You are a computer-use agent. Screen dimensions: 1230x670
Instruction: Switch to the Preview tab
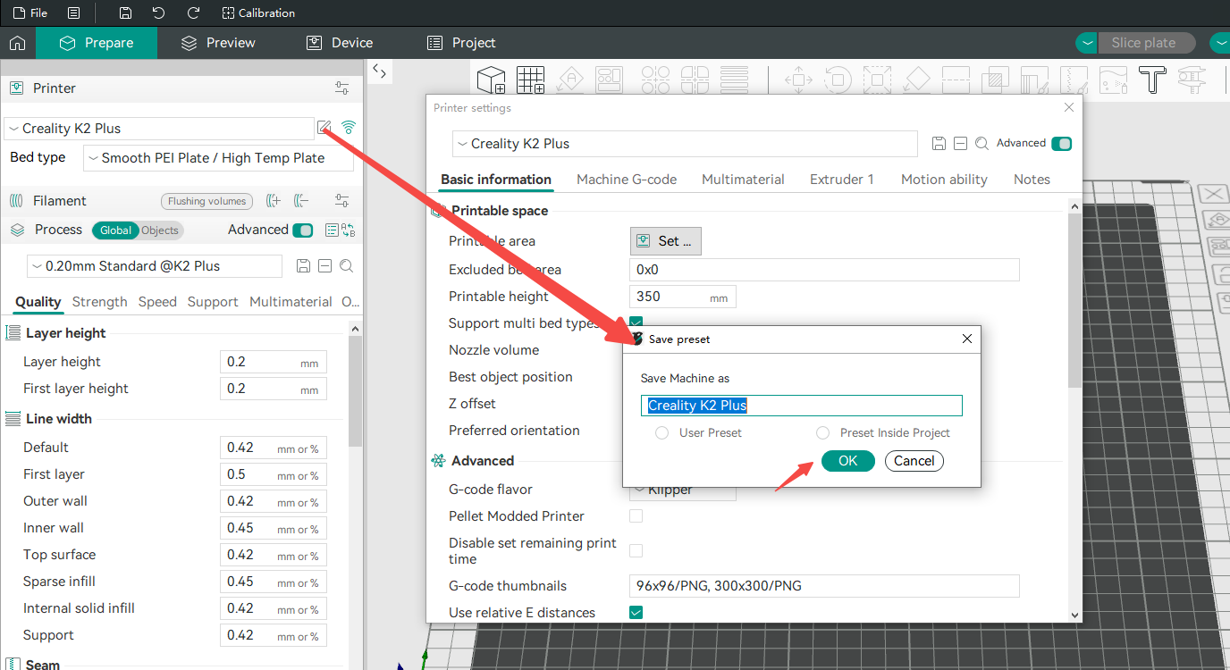coord(218,43)
